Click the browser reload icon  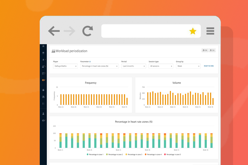point(88,31)
